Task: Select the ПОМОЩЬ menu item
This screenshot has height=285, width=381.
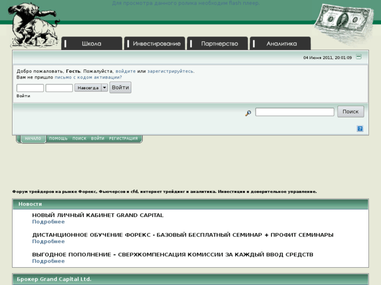Action: (58, 139)
